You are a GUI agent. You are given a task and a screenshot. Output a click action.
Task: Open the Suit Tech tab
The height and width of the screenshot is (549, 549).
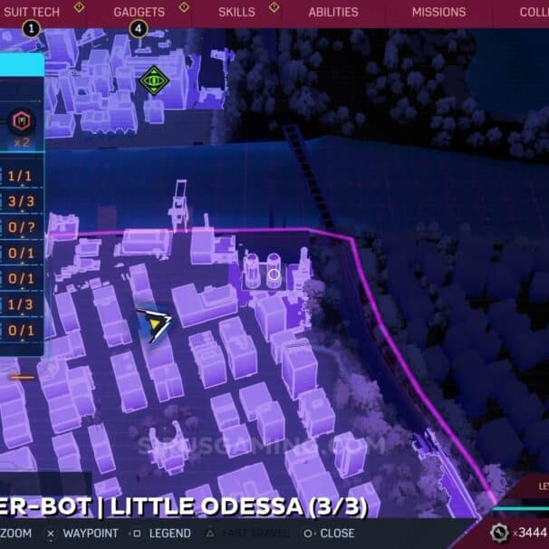31,12
